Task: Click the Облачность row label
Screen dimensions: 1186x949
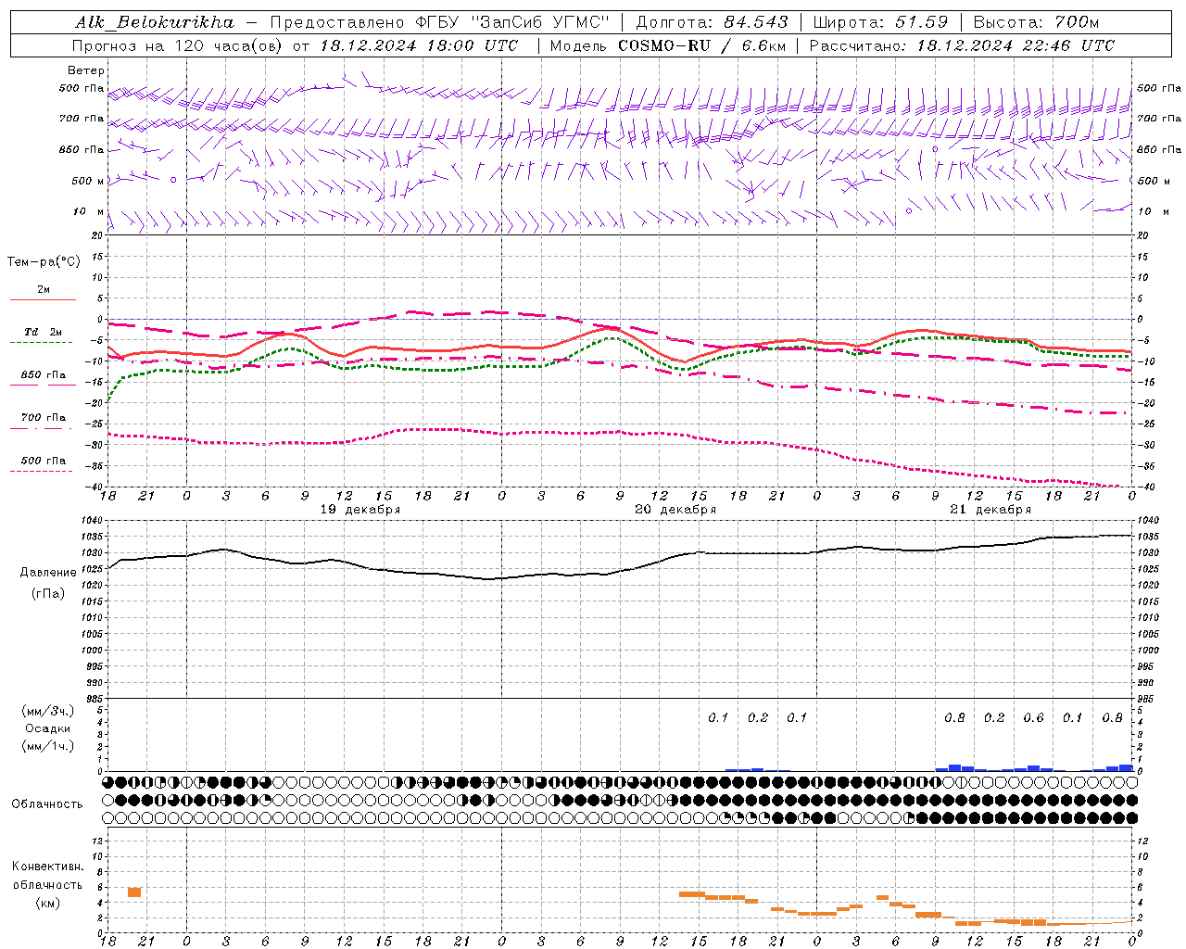Action: pos(47,803)
